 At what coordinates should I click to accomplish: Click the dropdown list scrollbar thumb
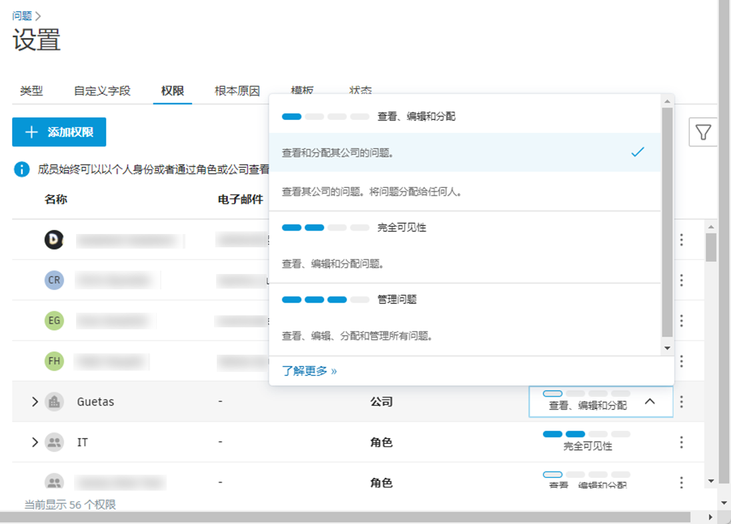click(x=667, y=223)
